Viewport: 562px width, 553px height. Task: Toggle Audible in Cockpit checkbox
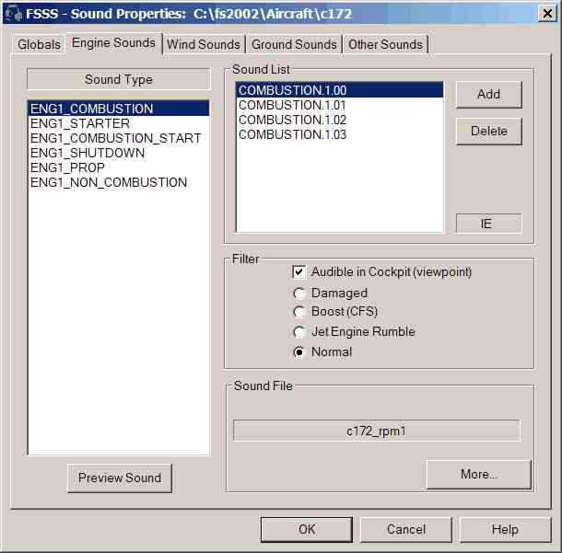(x=299, y=272)
